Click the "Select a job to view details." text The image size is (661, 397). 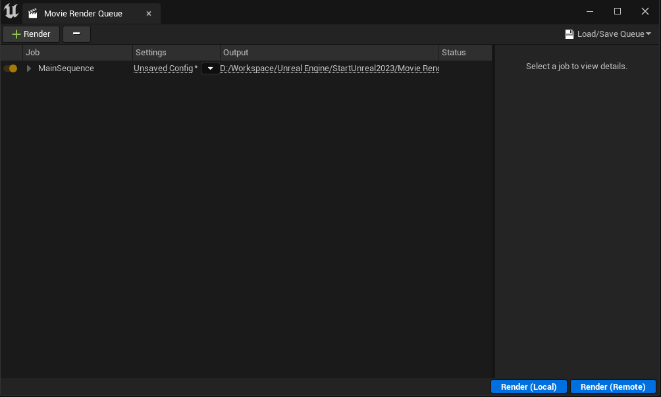click(576, 66)
